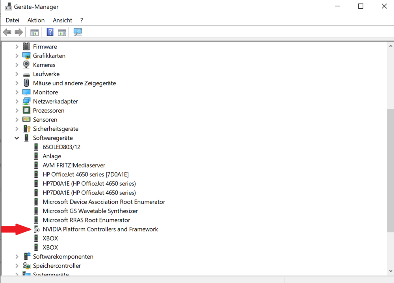Click the Grafikkarten category icon
Viewport: 394px width, 283px height.
point(26,55)
